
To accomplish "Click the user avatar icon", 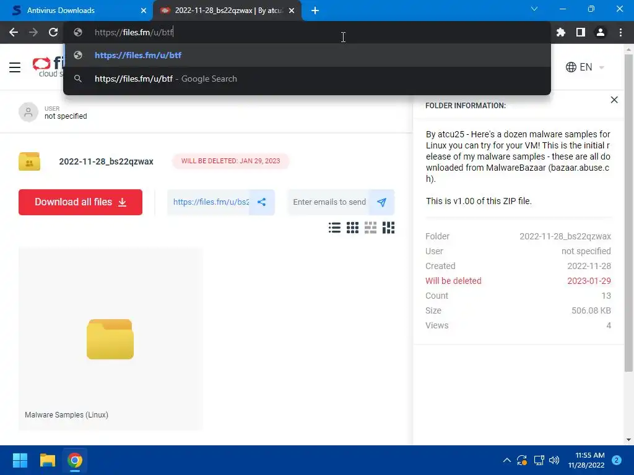I will 28,113.
